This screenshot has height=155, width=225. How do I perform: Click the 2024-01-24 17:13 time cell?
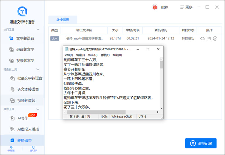(x=161, y=38)
